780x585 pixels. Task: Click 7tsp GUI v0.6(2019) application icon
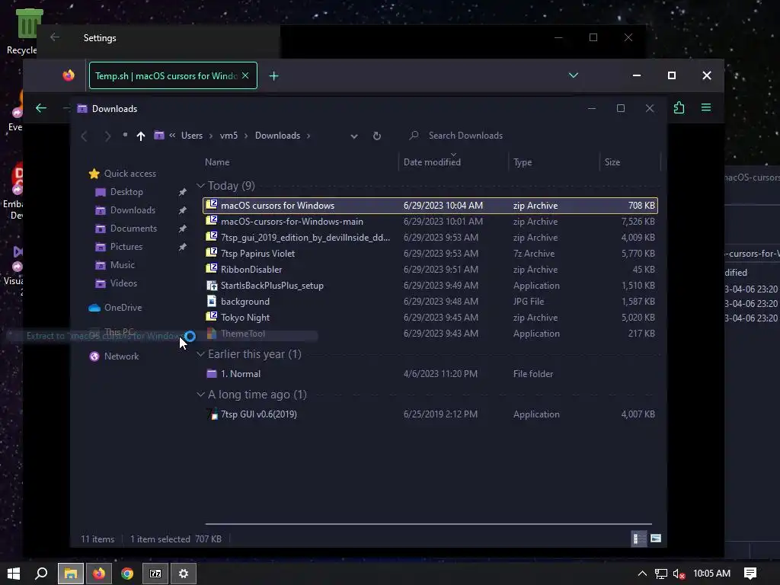(x=212, y=414)
